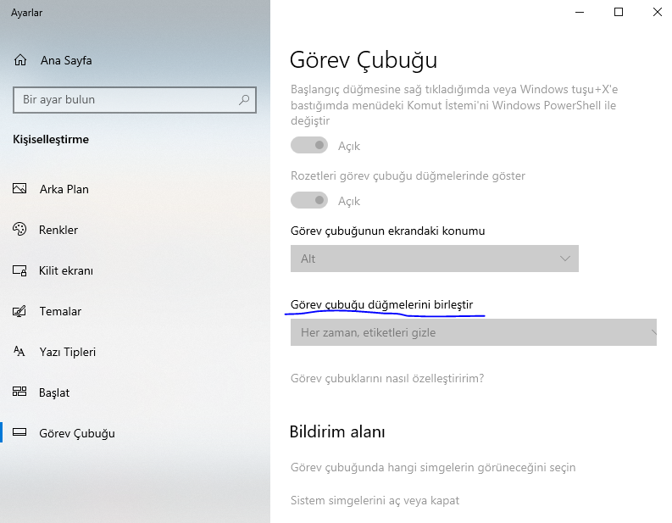Image resolution: width=672 pixels, height=523 pixels.
Task: Click the Temalar brush icon
Action: click(19, 311)
